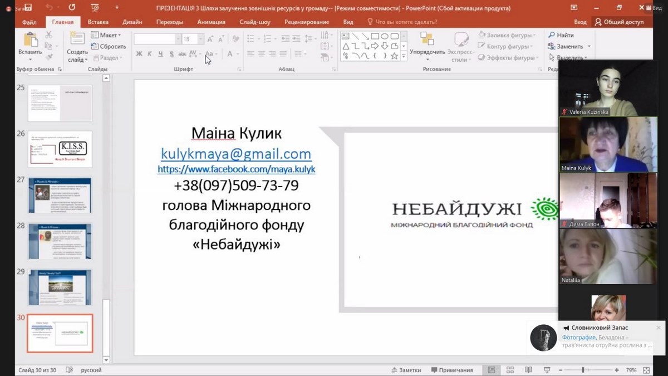Toggle Notes (Заметки) pane
The height and width of the screenshot is (376, 668).
pyautogui.click(x=406, y=370)
